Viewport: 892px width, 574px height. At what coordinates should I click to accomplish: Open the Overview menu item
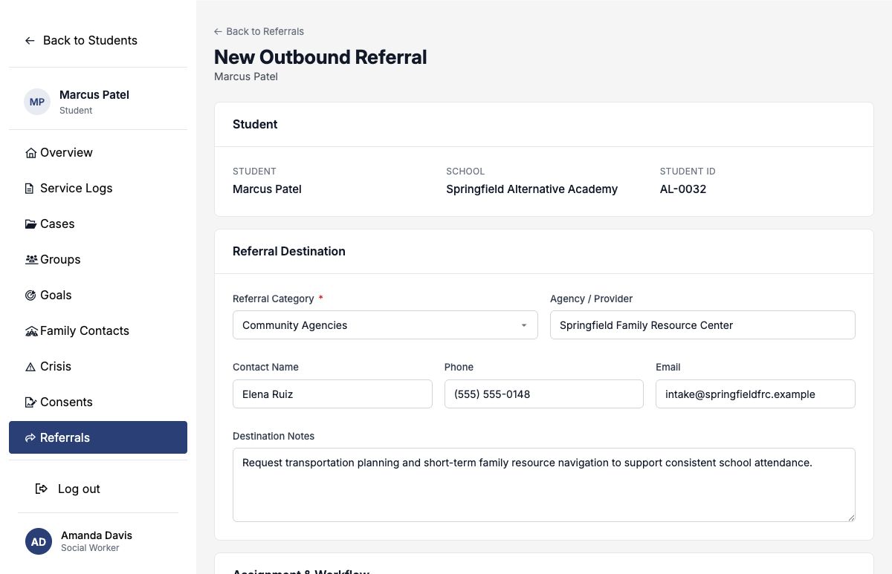point(98,153)
